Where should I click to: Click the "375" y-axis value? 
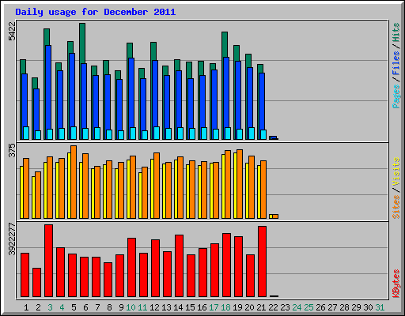(12, 150)
